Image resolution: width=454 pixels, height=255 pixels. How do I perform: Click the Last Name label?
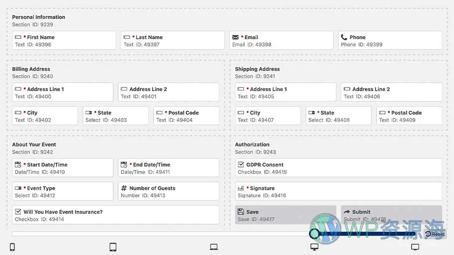(149, 37)
